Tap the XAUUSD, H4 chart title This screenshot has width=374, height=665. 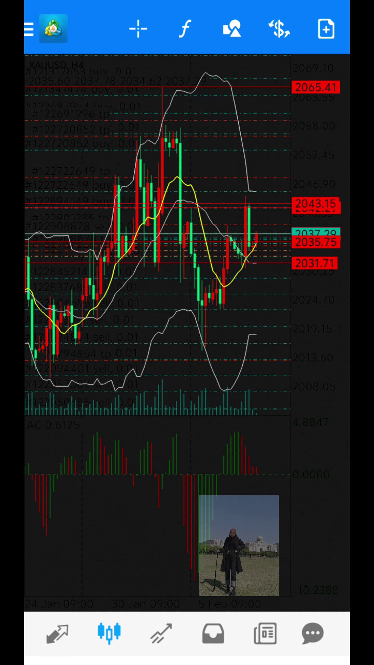click(x=56, y=65)
